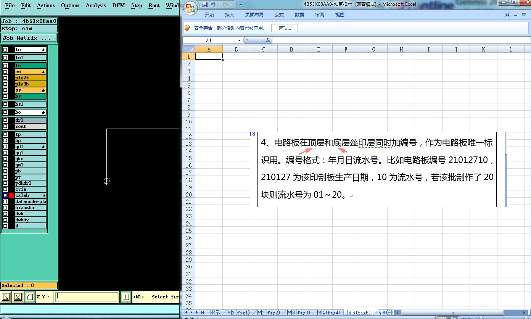Toggle the checkbox of the ydkdrl layer

pyautogui.click(x=5, y=183)
